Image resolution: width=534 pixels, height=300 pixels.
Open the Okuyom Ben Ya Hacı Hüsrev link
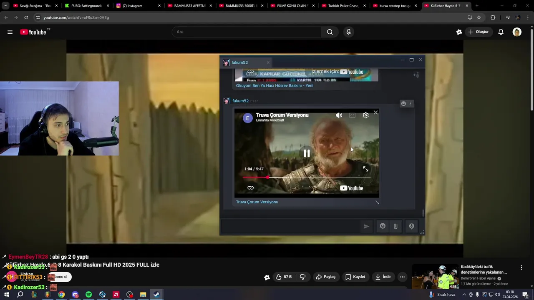click(275, 85)
